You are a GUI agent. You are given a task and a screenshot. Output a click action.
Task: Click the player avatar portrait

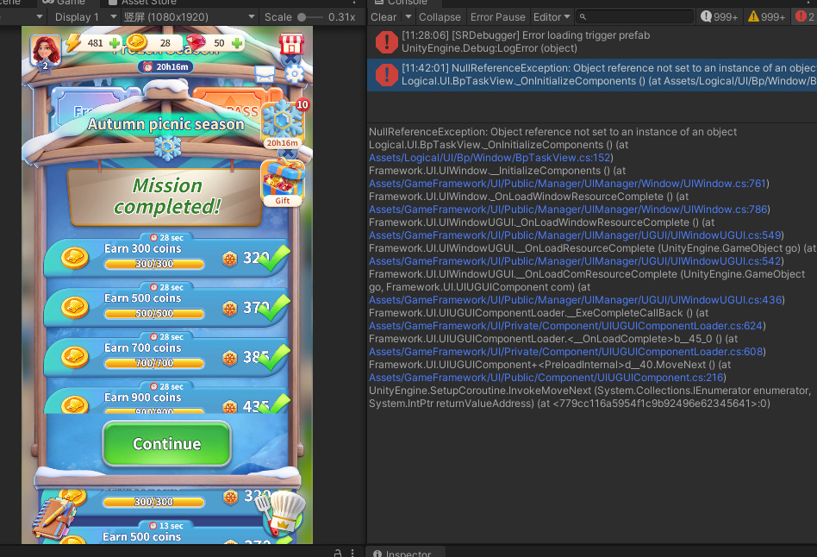click(x=46, y=50)
